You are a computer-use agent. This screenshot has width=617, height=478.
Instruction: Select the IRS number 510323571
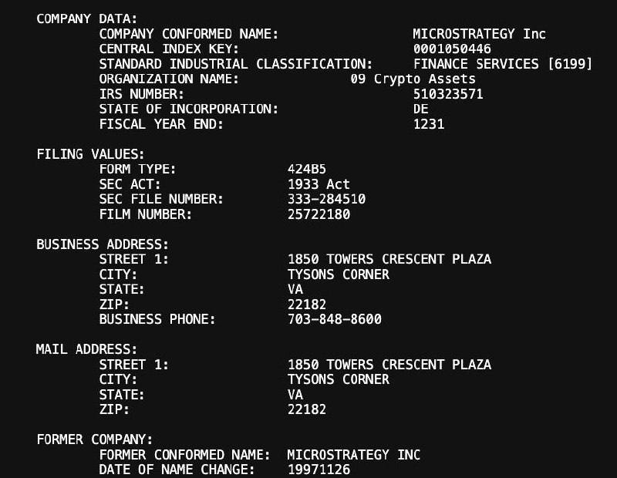click(x=448, y=94)
